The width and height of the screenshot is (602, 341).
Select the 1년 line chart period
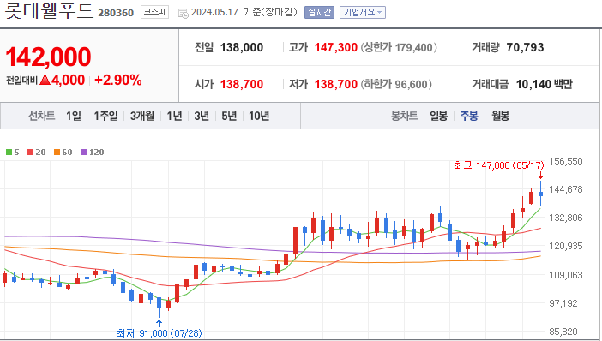tap(174, 116)
